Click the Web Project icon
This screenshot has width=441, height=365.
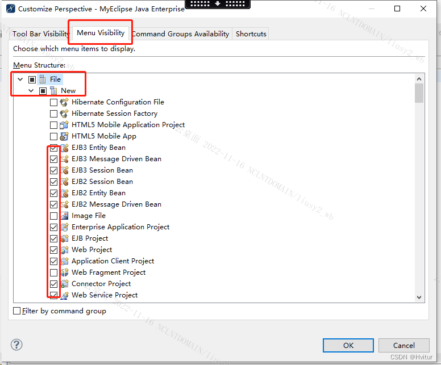click(x=64, y=250)
